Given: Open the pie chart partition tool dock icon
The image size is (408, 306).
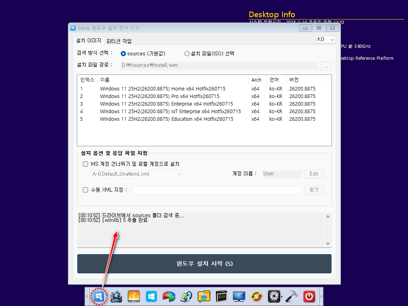Looking at the screenshot, I should click(x=169, y=296).
